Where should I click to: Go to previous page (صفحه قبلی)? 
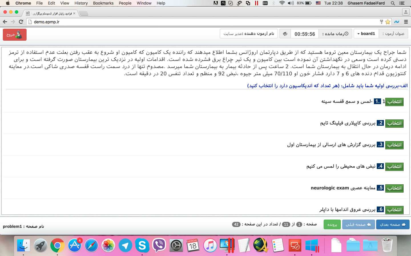358,224
